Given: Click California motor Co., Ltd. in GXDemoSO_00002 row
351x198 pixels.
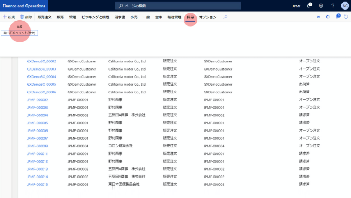Looking at the screenshot, I should [x=127, y=61].
